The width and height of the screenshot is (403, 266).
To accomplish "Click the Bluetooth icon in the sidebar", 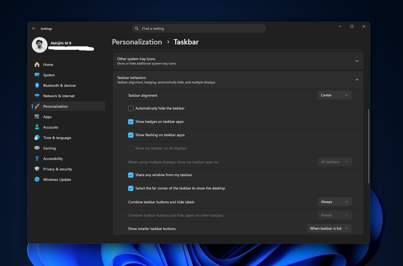I will point(37,85).
